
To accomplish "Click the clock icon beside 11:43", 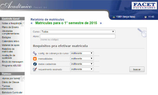I will [146, 17].
